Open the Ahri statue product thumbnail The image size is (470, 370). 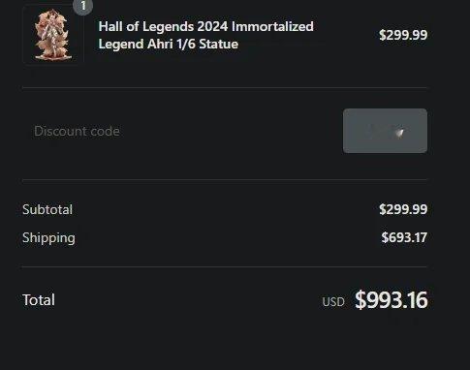click(x=53, y=35)
